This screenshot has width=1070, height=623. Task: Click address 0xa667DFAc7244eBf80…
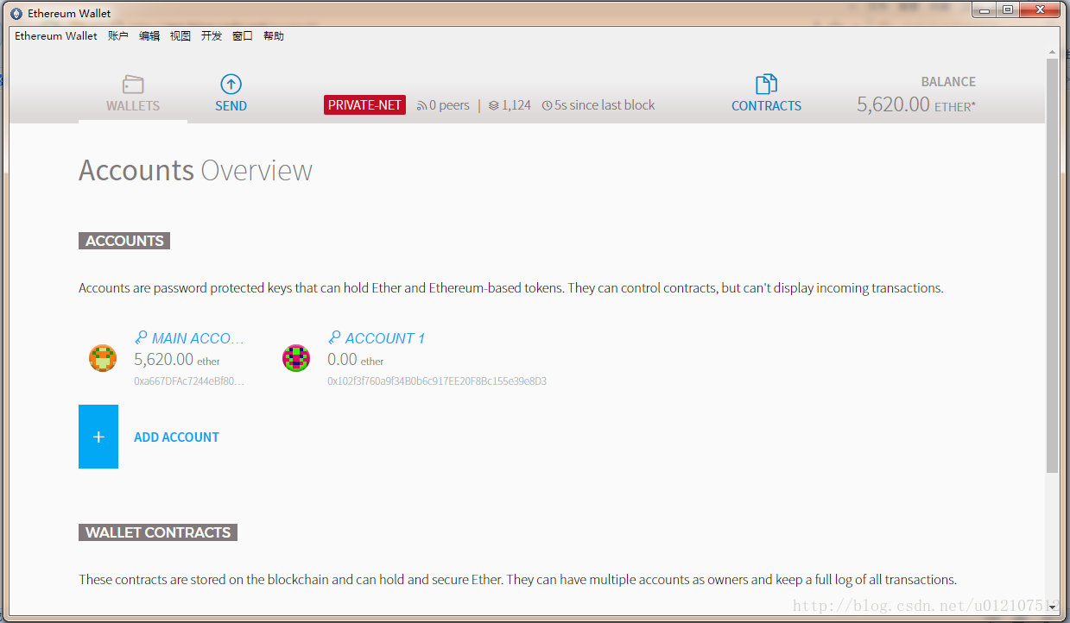pos(189,381)
